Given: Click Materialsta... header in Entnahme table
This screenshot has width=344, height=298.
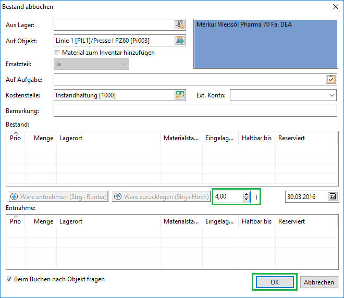Looking at the screenshot, I should [181, 221].
